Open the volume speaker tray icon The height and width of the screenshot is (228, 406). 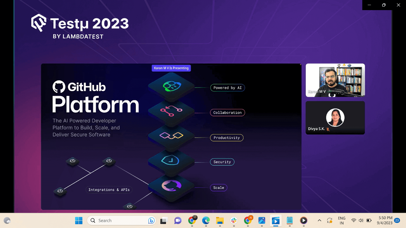[x=361, y=220]
